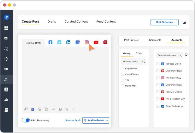The image size is (195, 133).
Task: Open the download tray icon in sidebar
Action: click(x=6, y=89)
